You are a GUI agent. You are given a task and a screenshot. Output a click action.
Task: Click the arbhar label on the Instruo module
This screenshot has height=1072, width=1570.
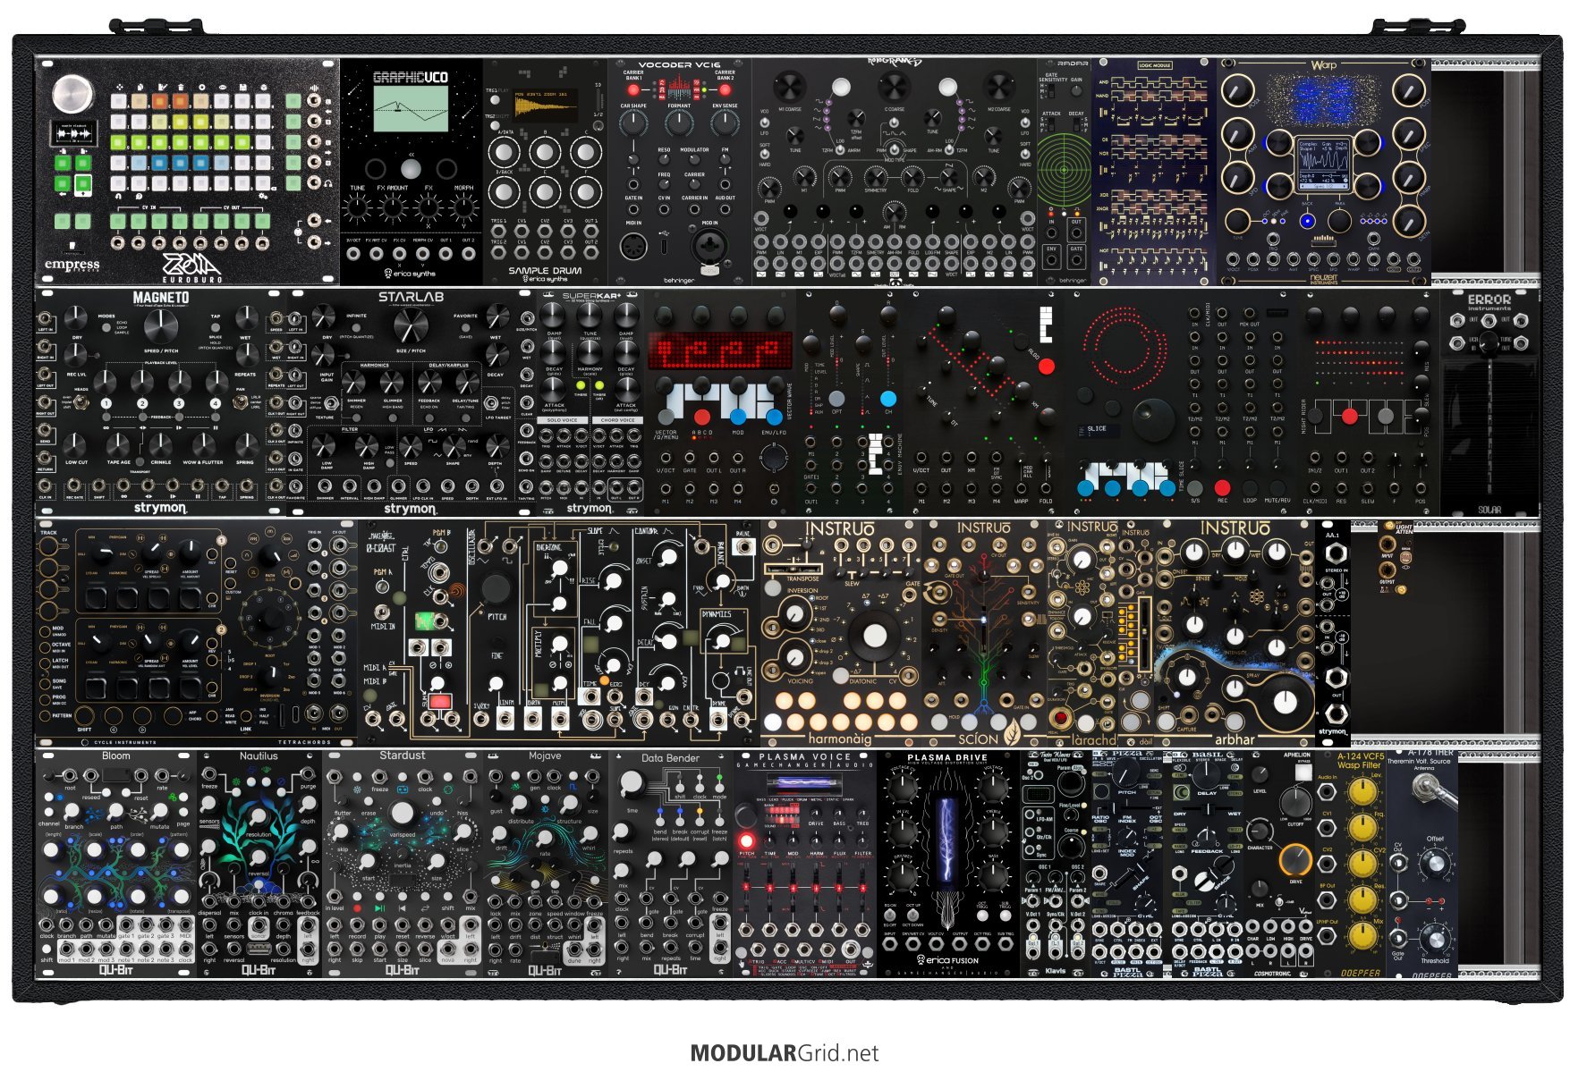[1235, 739]
